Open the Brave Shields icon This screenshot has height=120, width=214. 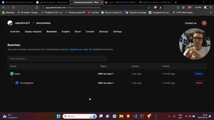coord(155,7)
